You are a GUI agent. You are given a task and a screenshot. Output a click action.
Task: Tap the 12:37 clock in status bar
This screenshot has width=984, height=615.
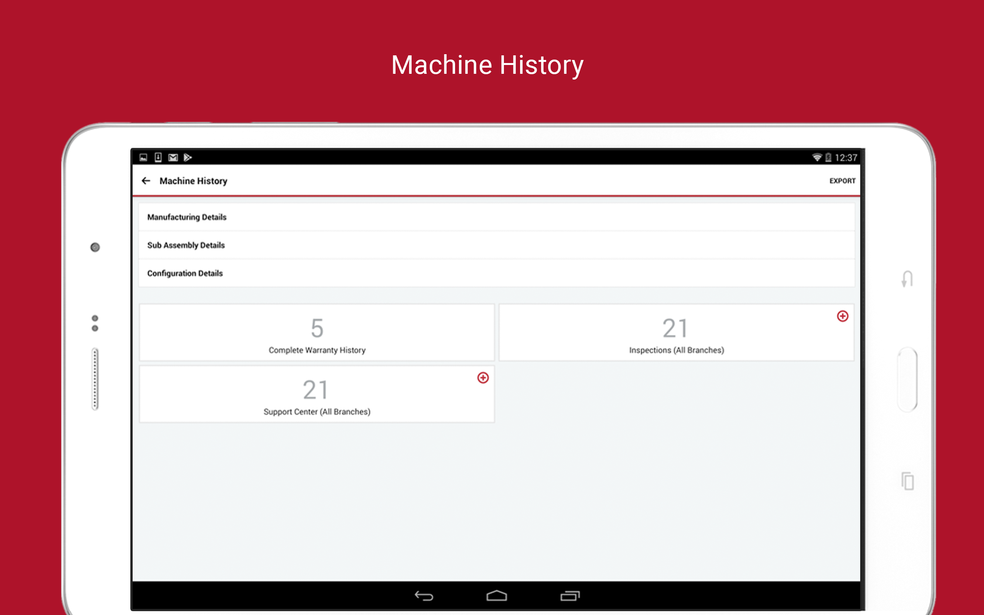pos(846,158)
